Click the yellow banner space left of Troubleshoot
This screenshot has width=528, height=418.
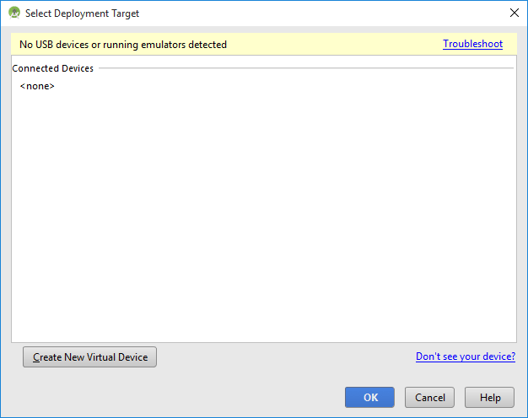coord(337,45)
